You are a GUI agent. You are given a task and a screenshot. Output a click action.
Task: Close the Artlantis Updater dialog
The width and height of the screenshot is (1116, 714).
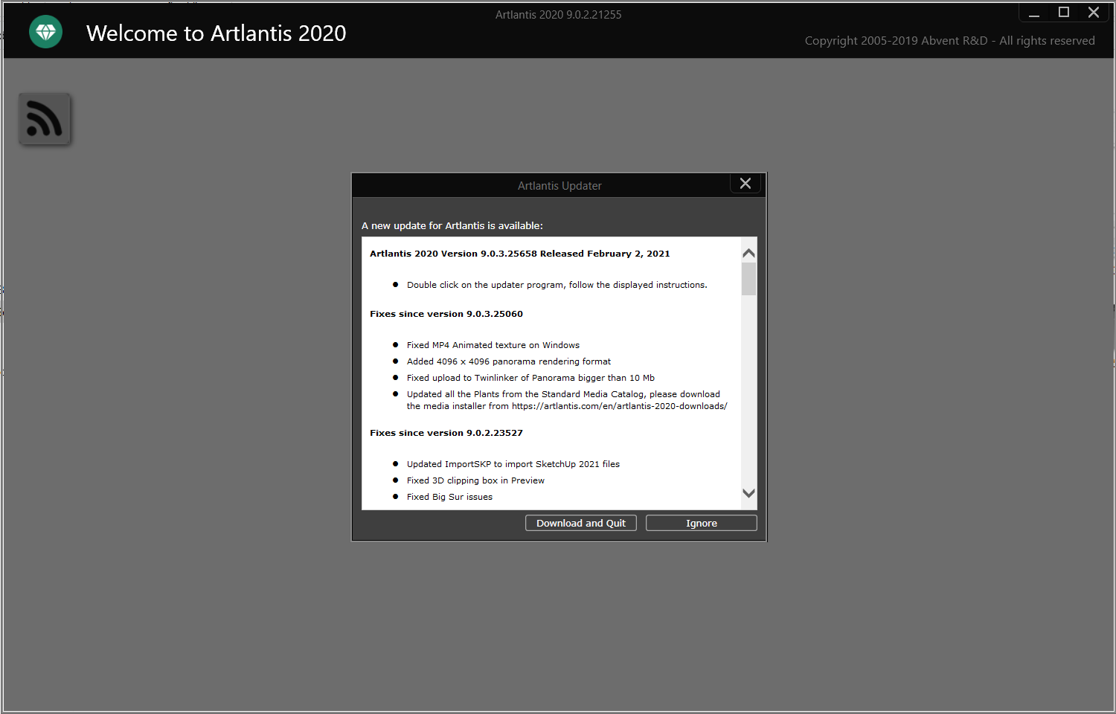(x=745, y=183)
